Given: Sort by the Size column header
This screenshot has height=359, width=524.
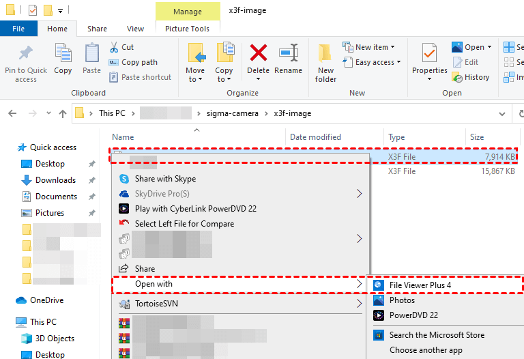Looking at the screenshot, I should tap(477, 137).
